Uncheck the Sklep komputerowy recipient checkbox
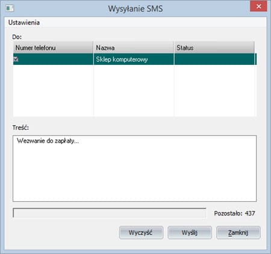Image resolution: width=271 pixels, height=254 pixels. pyautogui.click(x=16, y=59)
